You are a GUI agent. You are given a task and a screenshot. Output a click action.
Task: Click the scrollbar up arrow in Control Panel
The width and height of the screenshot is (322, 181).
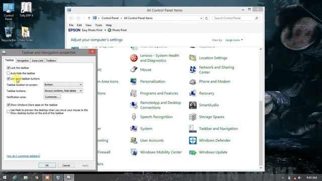pyautogui.click(x=261, y=49)
